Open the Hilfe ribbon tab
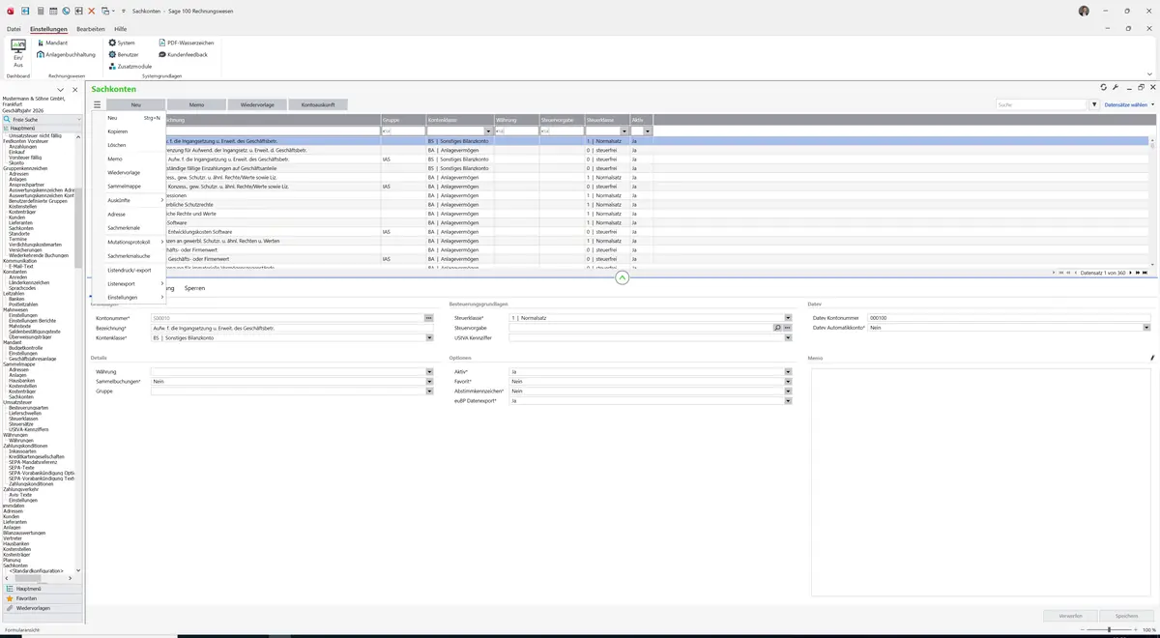 (121, 29)
